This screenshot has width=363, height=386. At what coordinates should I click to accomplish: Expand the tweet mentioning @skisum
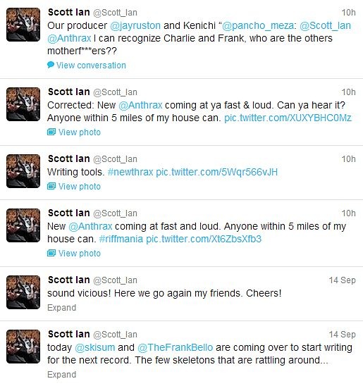[61, 375]
